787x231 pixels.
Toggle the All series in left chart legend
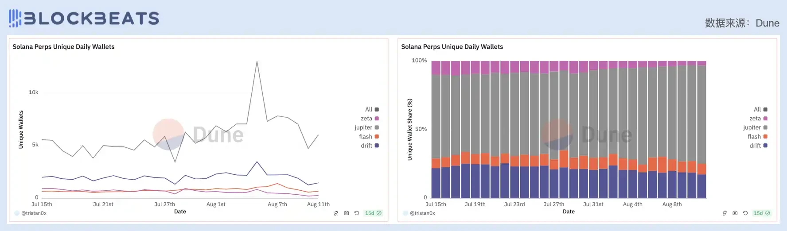[x=372, y=109]
